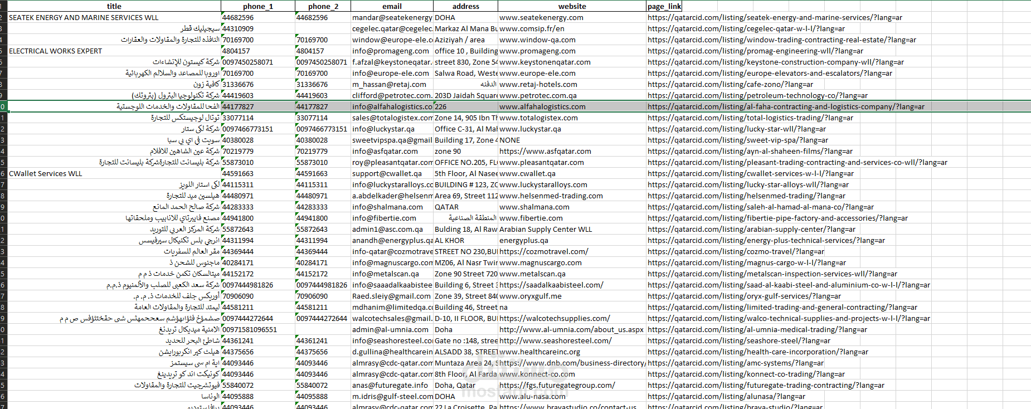Viewport: 1031px width, 409px height.
Task: Select the 'phone_2' column header cell
Action: tap(323, 6)
